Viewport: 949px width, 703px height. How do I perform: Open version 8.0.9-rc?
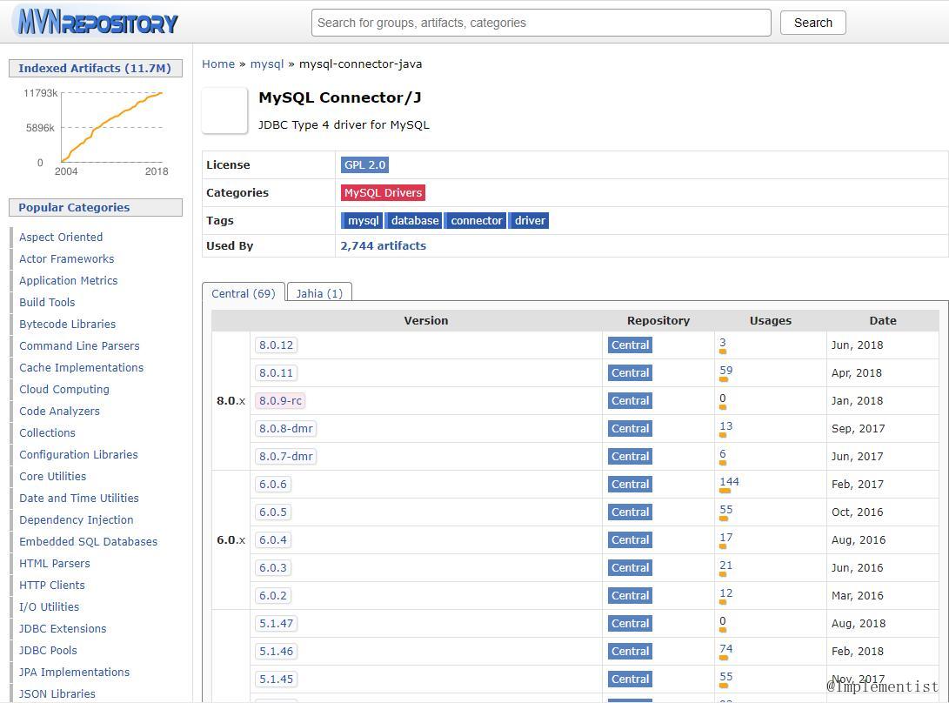tap(280, 401)
